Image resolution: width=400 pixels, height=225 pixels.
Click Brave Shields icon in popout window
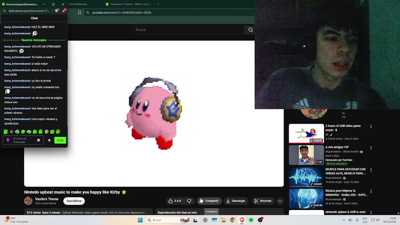(57, 11)
